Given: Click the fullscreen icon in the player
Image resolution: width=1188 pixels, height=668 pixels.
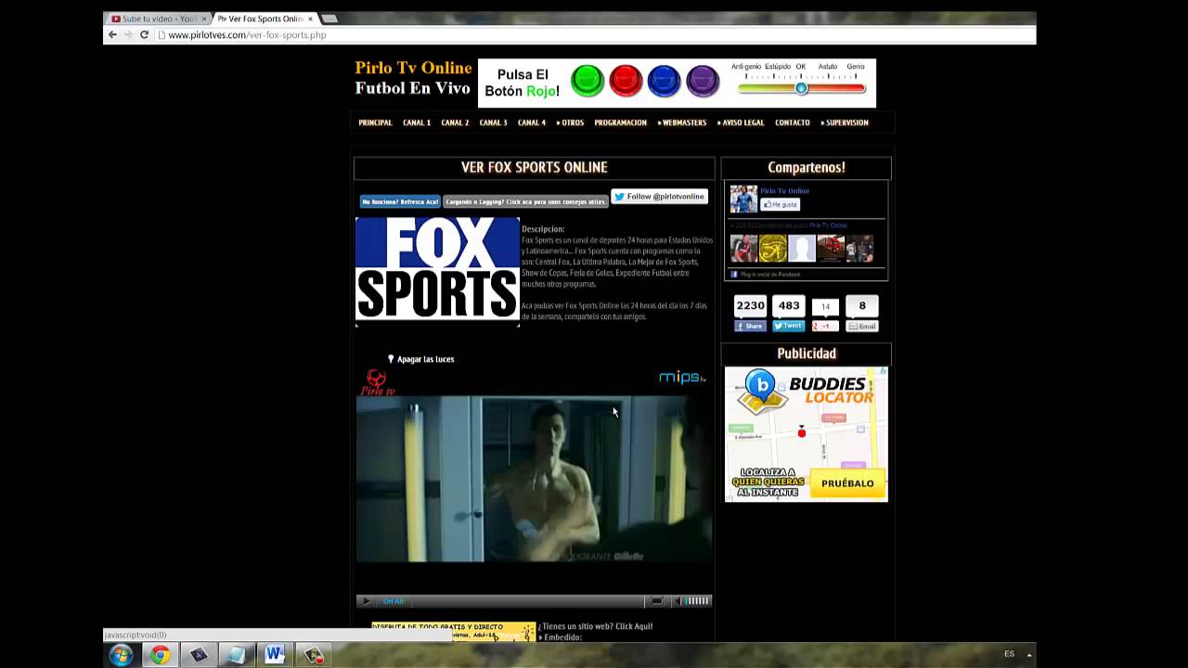Looking at the screenshot, I should tap(656, 601).
